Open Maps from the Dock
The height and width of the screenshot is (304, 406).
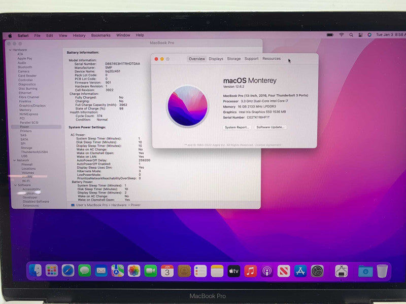point(118,271)
